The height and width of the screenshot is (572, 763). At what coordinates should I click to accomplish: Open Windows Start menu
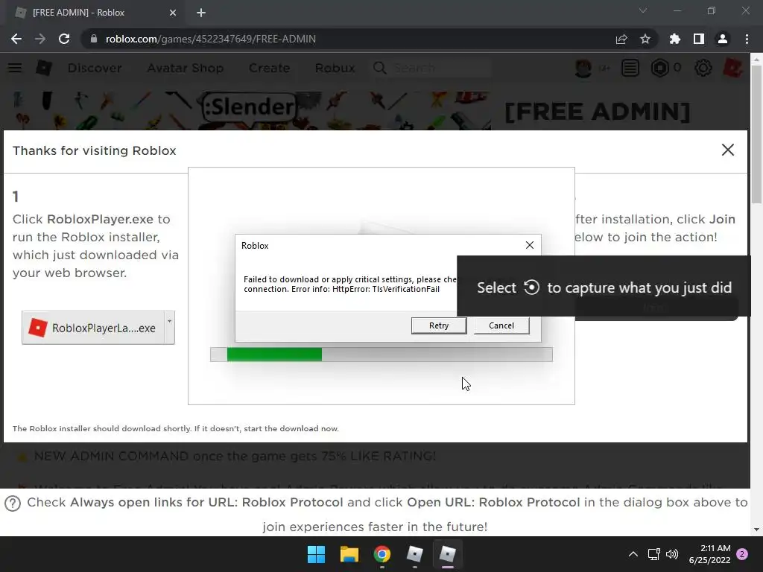pos(316,554)
